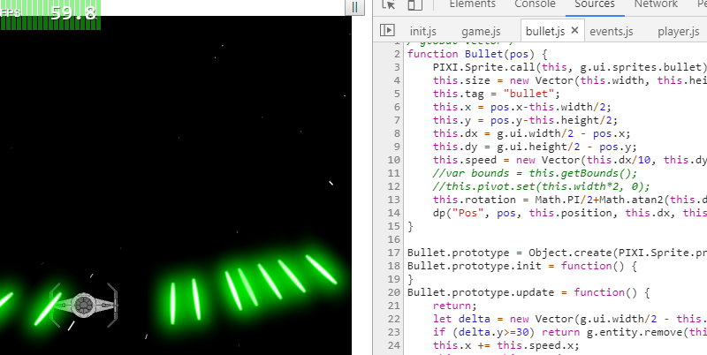Select the game.js file tab
707x355 pixels.
[481, 32]
